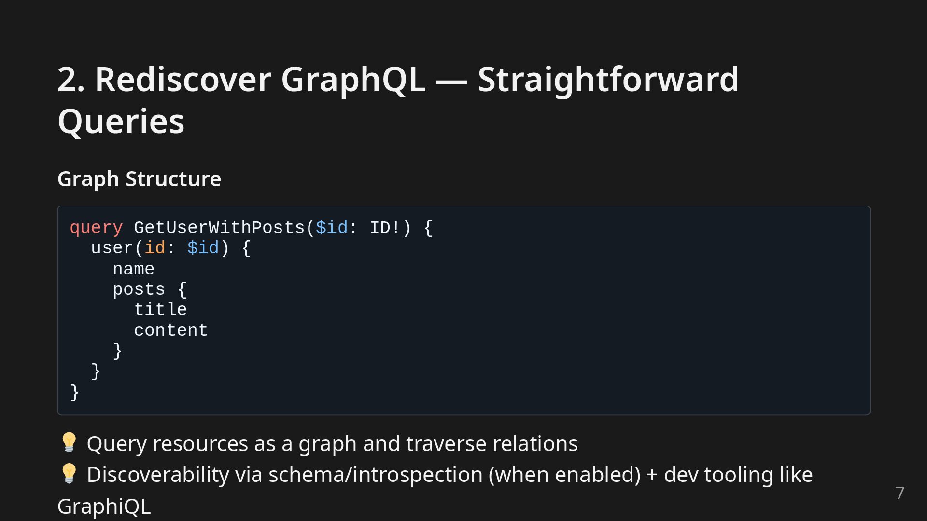Viewport: 927px width, 521px height.
Task: Click the lightbulb icon beside "Query resources"
Action: click(x=69, y=442)
